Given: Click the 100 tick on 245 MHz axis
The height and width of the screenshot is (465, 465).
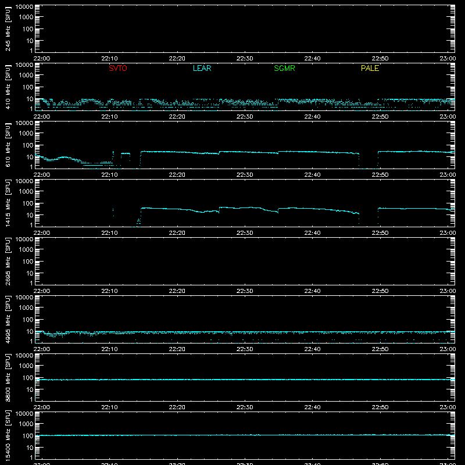Looking at the screenshot, I should (x=28, y=29).
